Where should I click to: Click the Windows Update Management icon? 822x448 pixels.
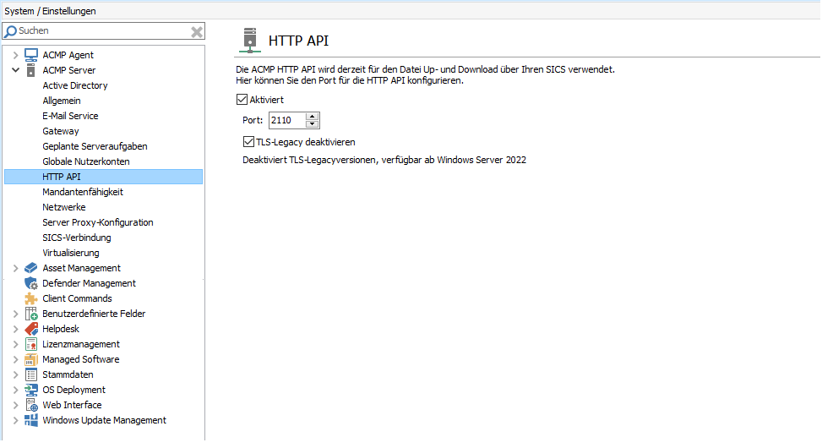[x=31, y=420]
